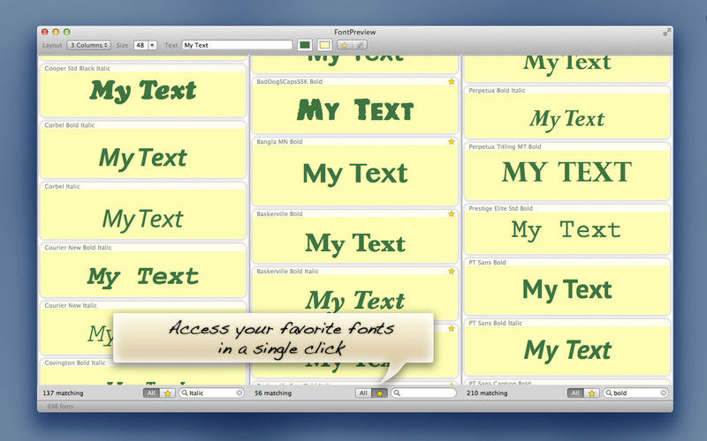This screenshot has height=441, width=707.
Task: Click the My Text preview text field
Action: pos(237,45)
